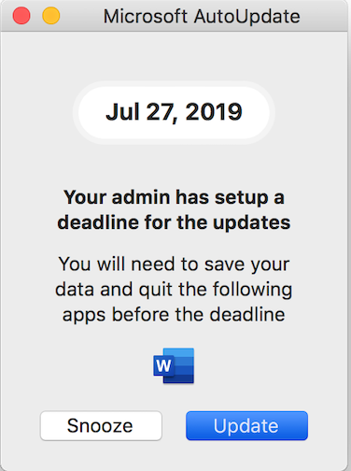Screen dimensions: 351x471
Task: Click the word 'updates' in bold heading
Action: point(252,223)
